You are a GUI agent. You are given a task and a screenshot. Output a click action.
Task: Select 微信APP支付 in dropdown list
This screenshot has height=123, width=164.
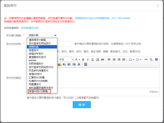[x=36, y=54]
